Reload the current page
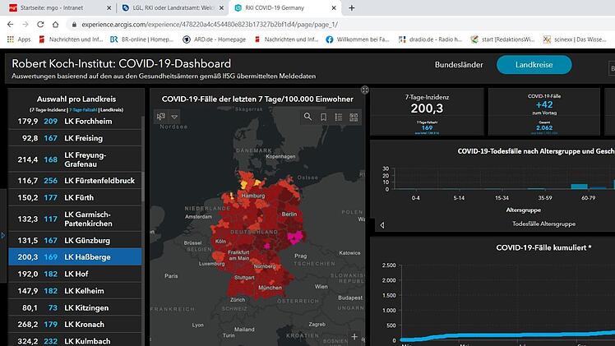The width and height of the screenshot is (615, 346). 40,25
